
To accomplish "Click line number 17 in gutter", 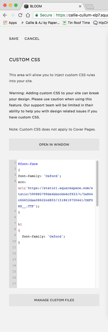I will 14,284.
